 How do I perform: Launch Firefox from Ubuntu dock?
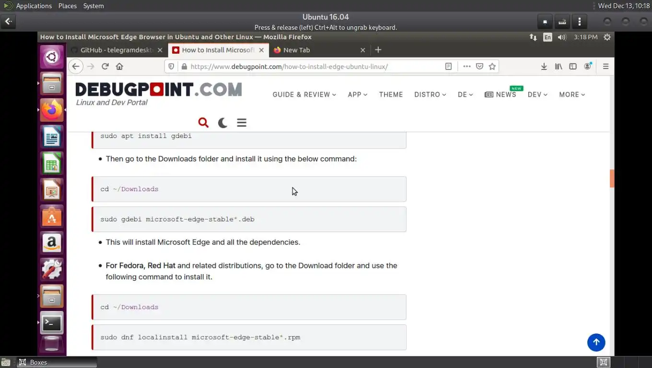click(52, 110)
